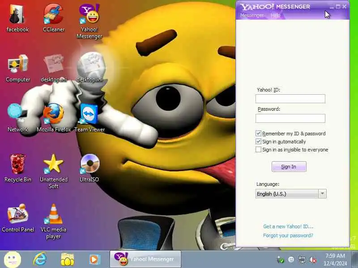Expand the Language dropdown arrow
This screenshot has height=268, width=358.
tap(322, 194)
